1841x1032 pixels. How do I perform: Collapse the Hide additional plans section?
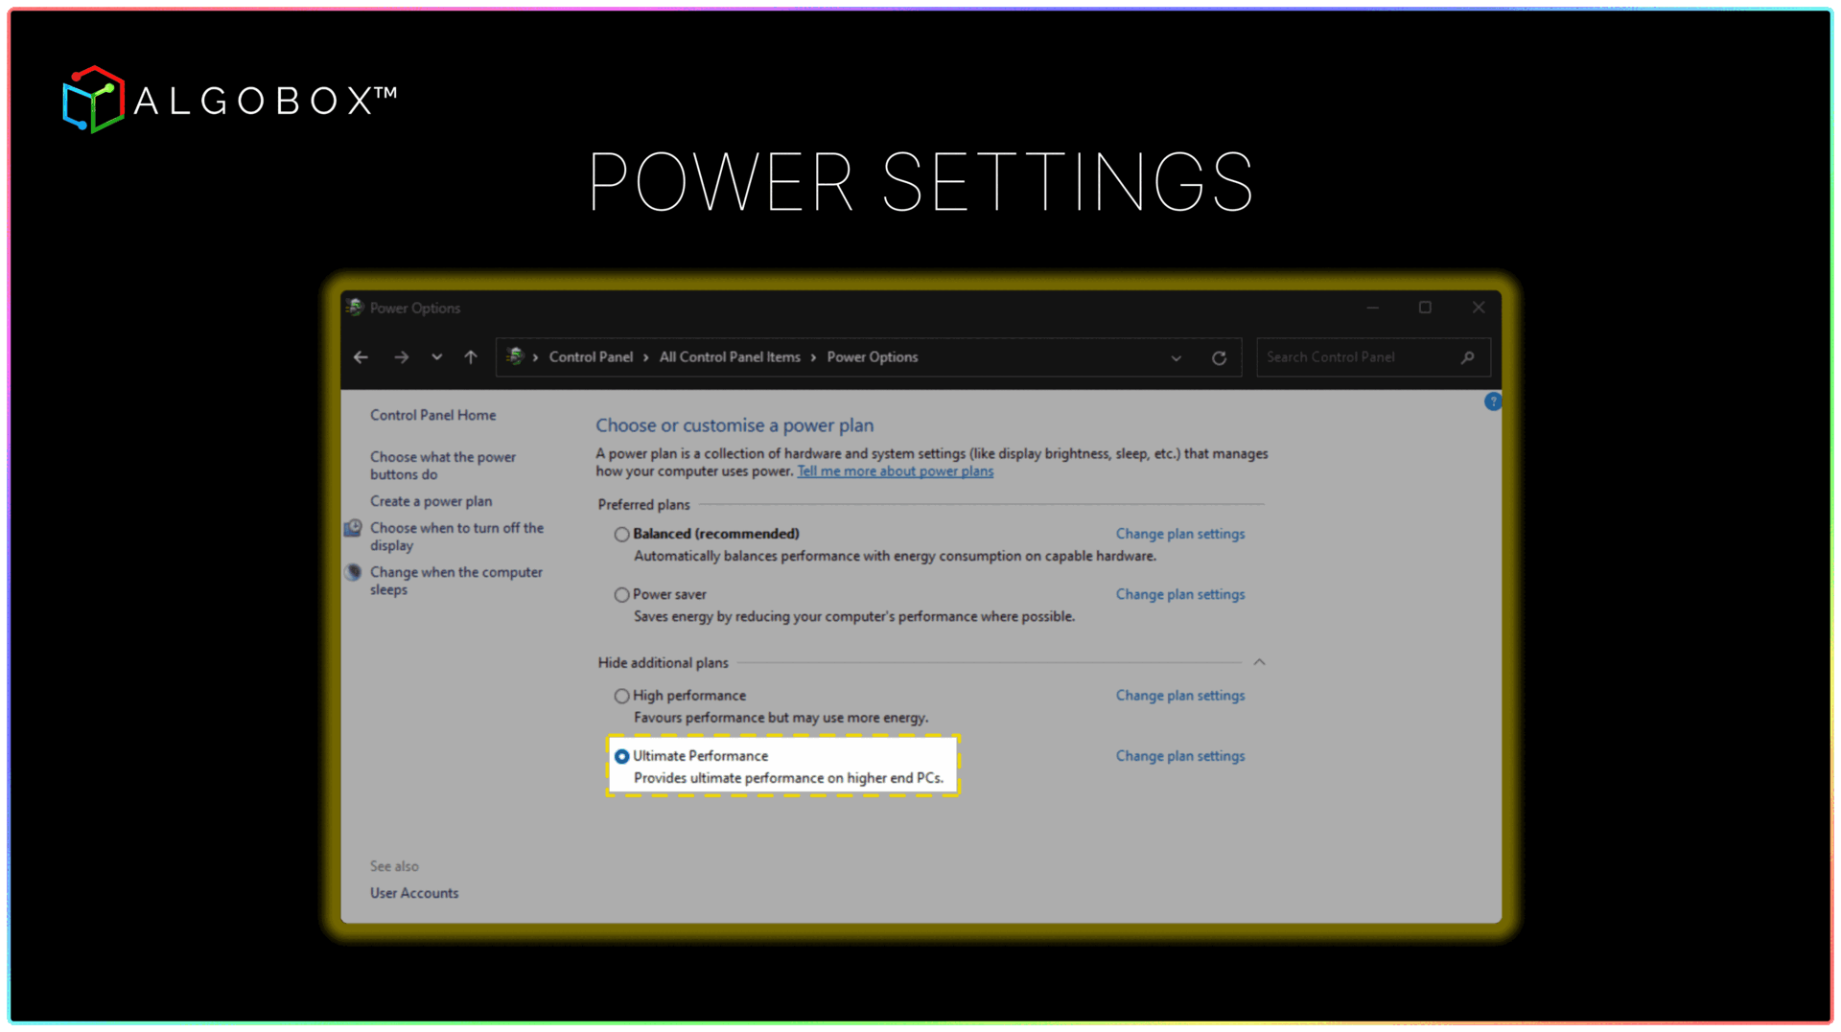[1259, 662]
